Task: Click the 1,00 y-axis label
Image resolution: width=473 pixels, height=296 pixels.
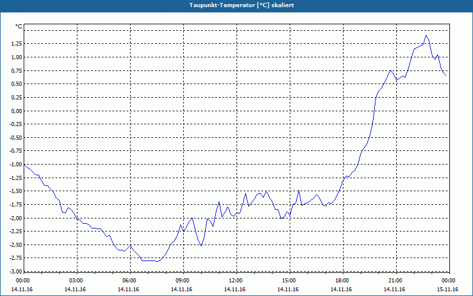Action: [17, 57]
